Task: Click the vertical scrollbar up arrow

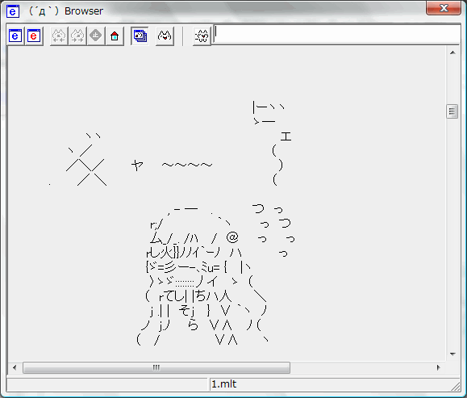Action: click(x=452, y=52)
